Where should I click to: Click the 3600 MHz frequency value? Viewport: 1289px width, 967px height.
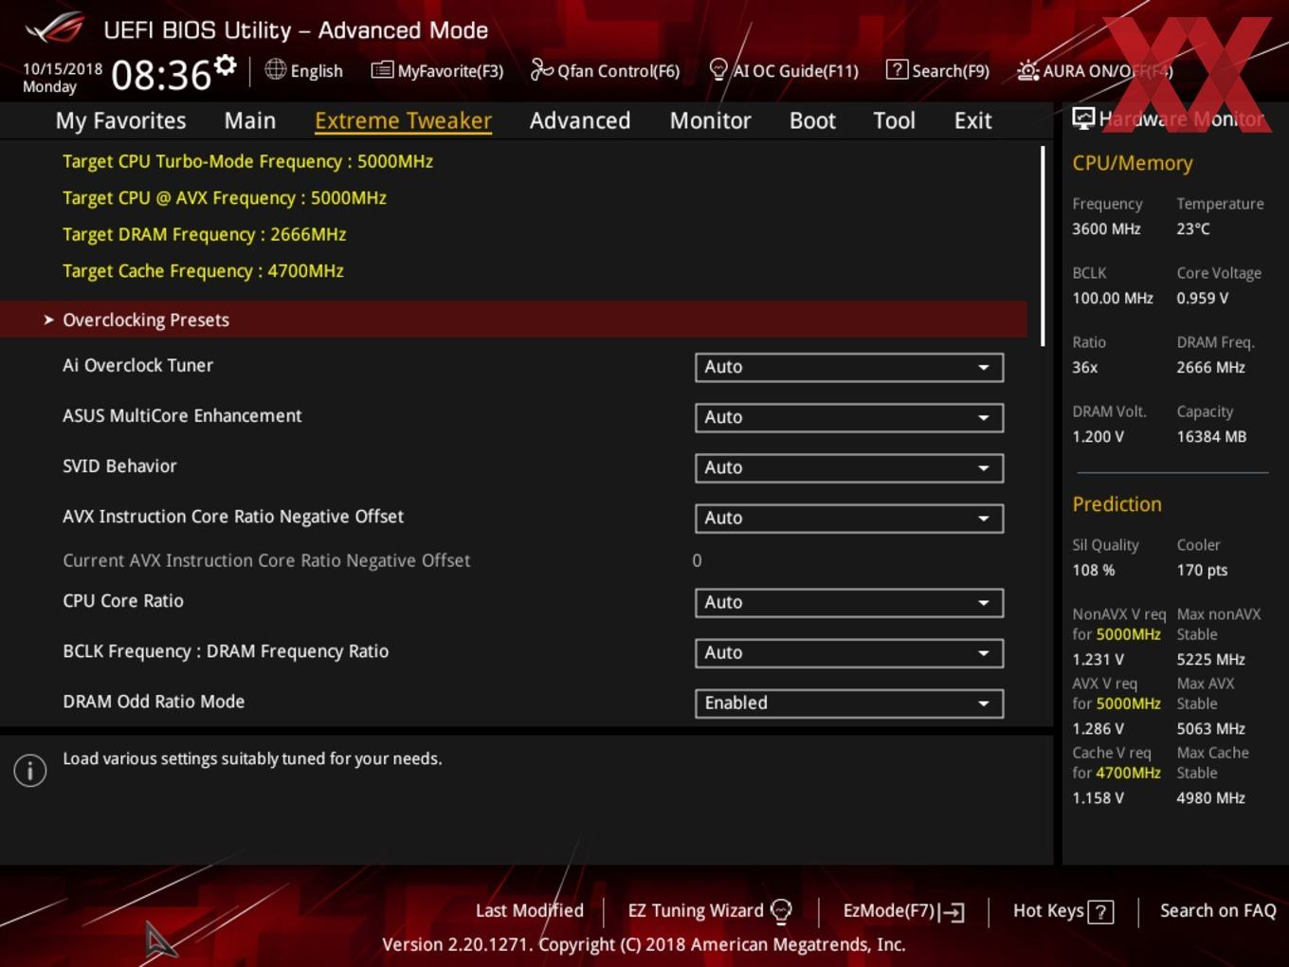[x=1106, y=228]
